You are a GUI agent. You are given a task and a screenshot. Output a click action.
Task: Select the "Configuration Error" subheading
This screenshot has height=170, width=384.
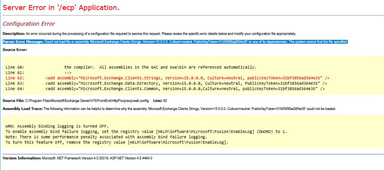(29, 24)
